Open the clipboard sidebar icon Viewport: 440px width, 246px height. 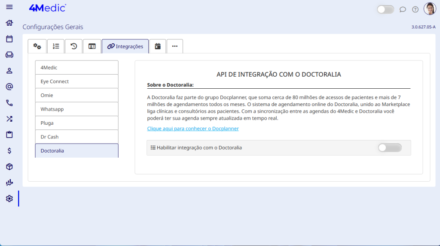pos(9,135)
